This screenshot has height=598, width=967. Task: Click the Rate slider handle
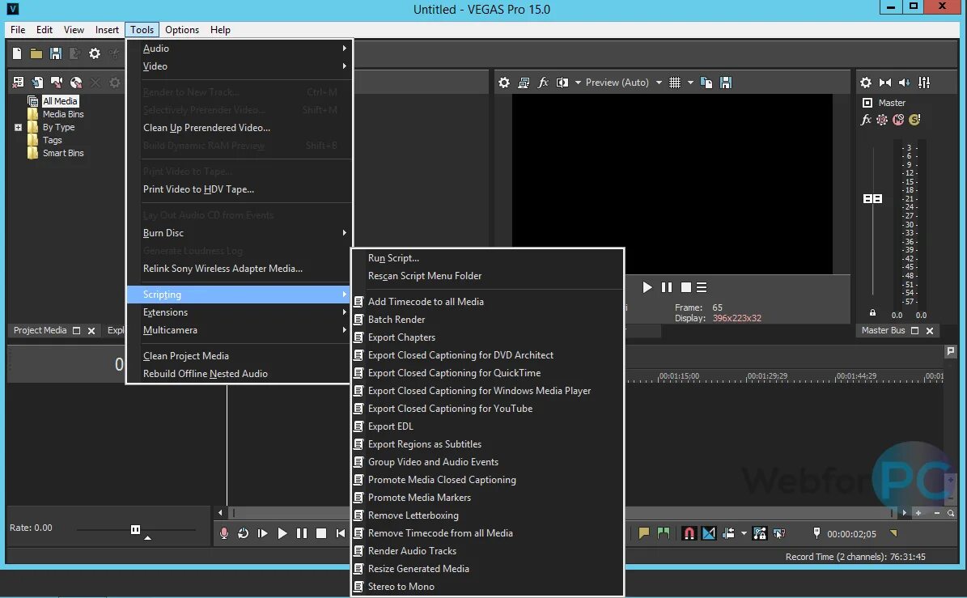136,529
